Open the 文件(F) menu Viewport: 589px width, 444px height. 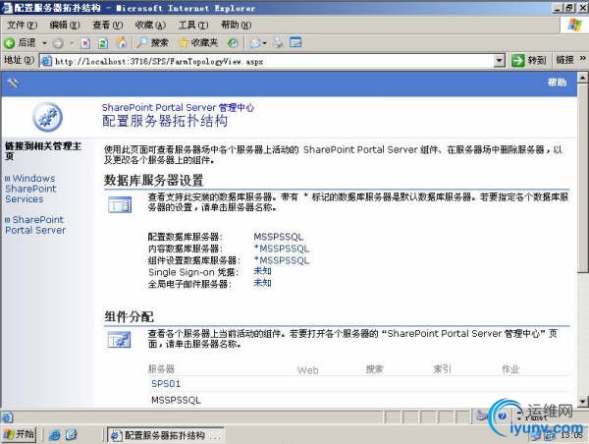[23, 25]
